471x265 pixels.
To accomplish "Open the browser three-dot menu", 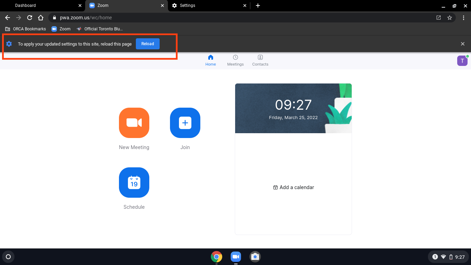I will tap(463, 18).
